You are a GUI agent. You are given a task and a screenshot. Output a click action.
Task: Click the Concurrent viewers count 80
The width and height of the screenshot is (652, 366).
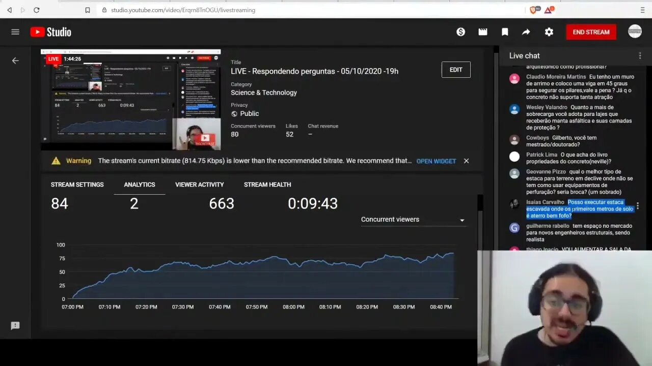click(234, 134)
